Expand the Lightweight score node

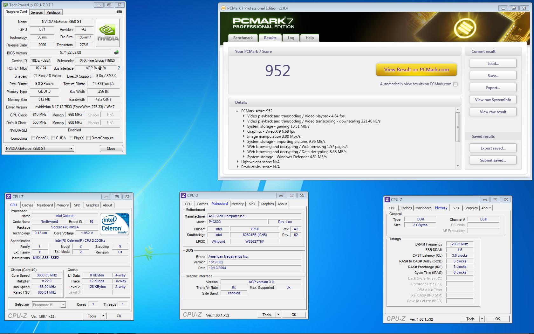click(x=237, y=162)
